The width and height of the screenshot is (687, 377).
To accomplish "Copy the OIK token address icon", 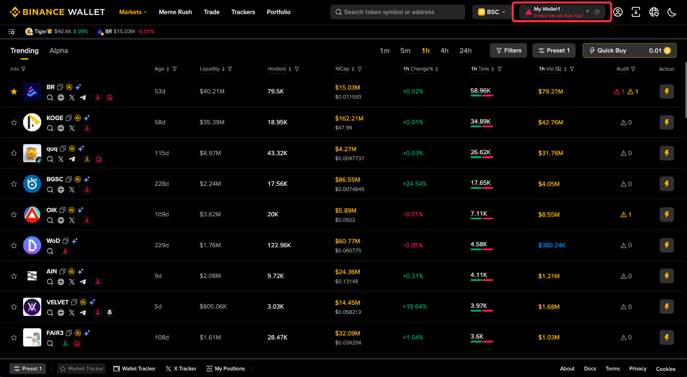I will tap(62, 210).
